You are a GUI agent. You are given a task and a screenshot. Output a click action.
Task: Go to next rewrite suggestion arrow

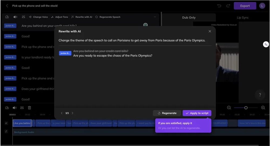tap(72, 113)
